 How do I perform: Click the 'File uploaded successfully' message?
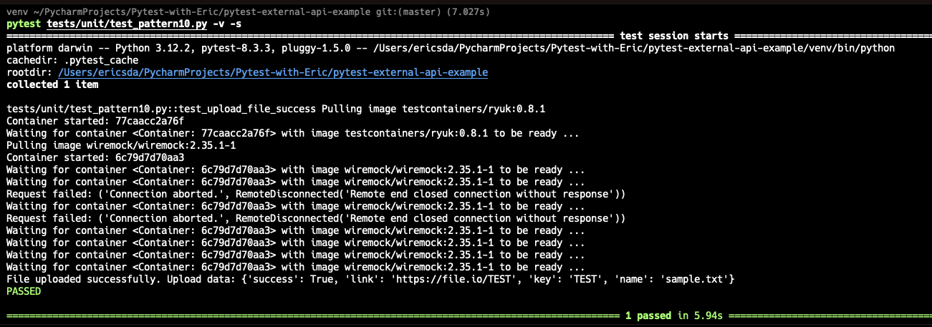pos(80,279)
